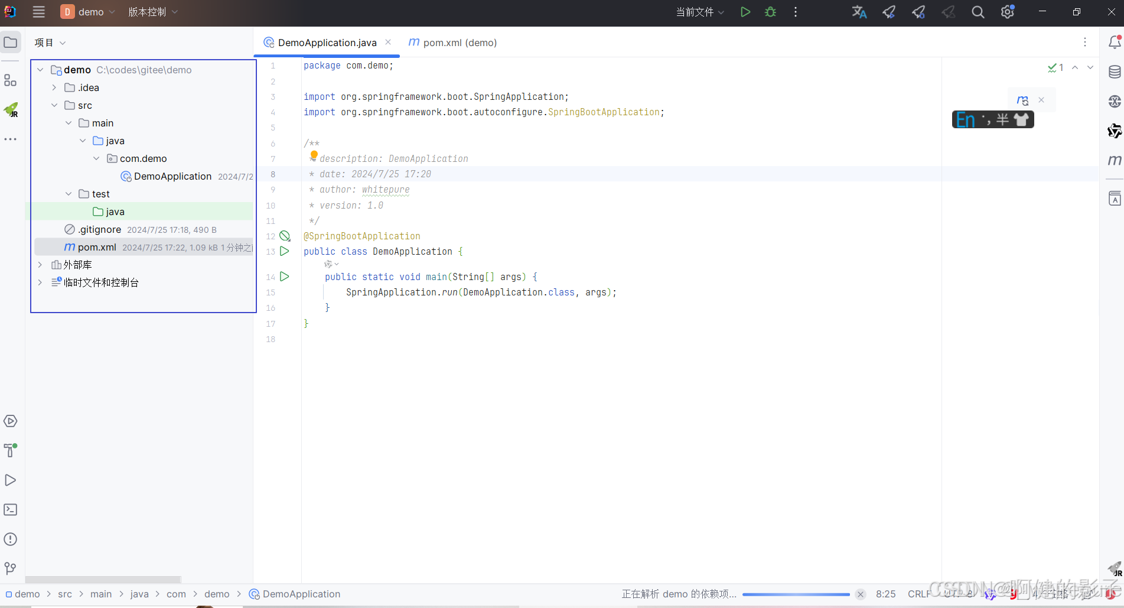Select pom.xml in project tree
This screenshot has height=608, width=1124.
pyautogui.click(x=97, y=247)
